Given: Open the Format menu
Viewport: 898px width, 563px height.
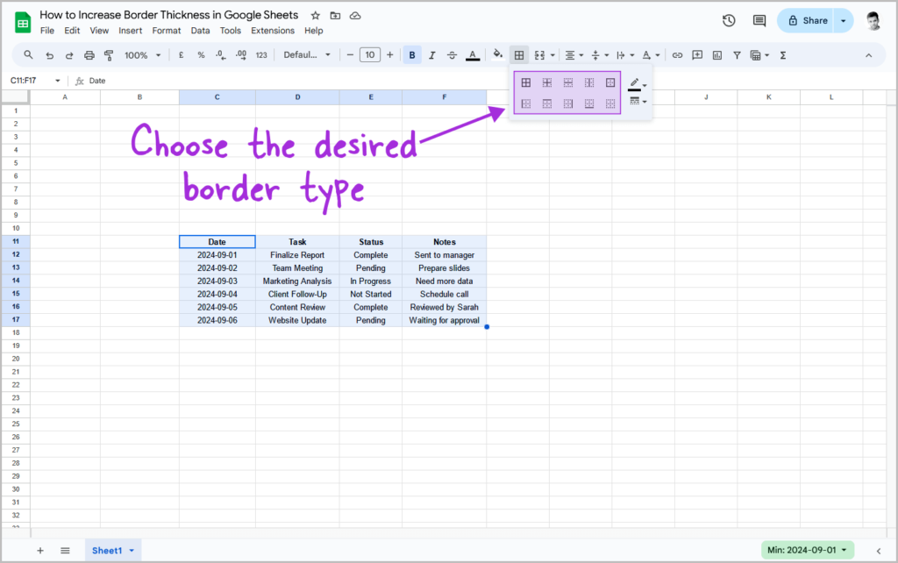Looking at the screenshot, I should (x=166, y=31).
